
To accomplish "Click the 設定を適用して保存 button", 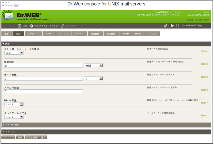I will [x=36, y=138].
